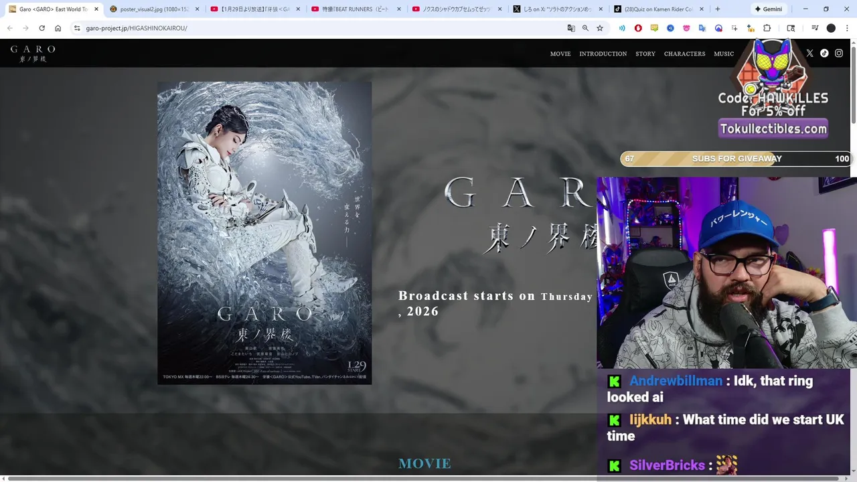
Task: Go back to the previous page
Action: (9, 28)
